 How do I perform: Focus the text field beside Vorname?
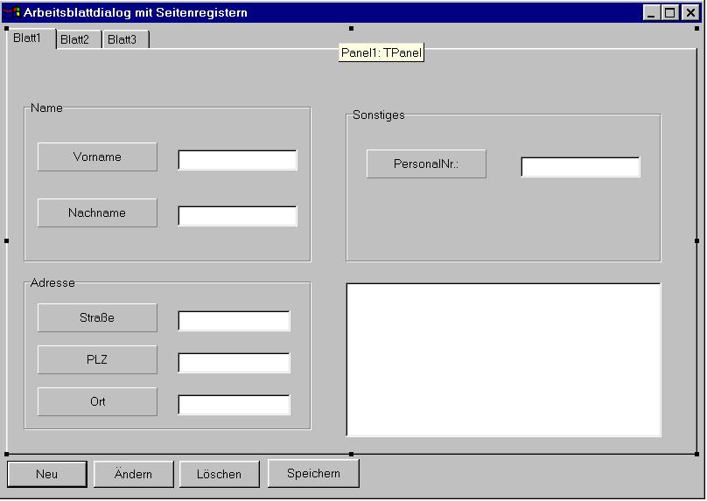point(237,160)
